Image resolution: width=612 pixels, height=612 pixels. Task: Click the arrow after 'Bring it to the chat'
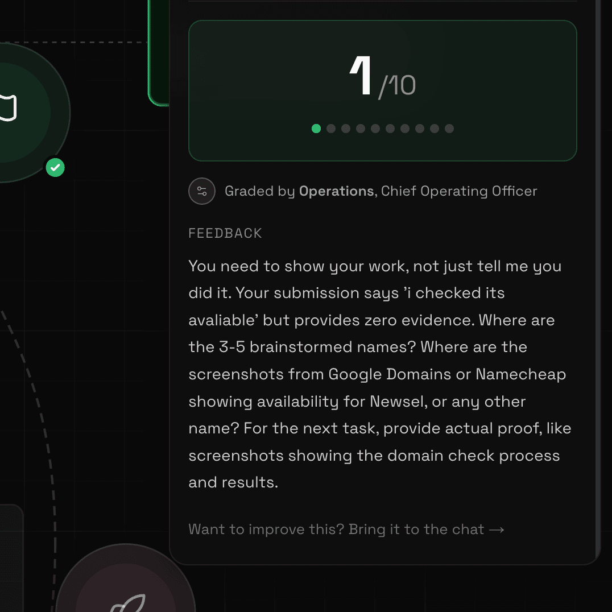[497, 530]
